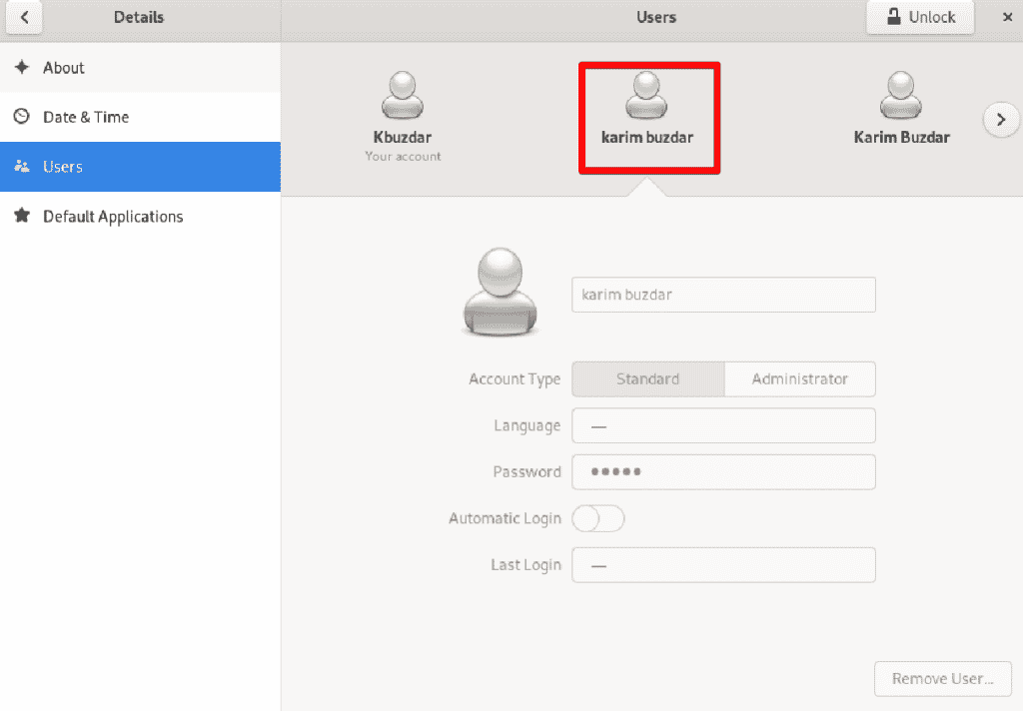Click the karim buzdar user avatar icon
This screenshot has height=711, width=1023.
[648, 95]
